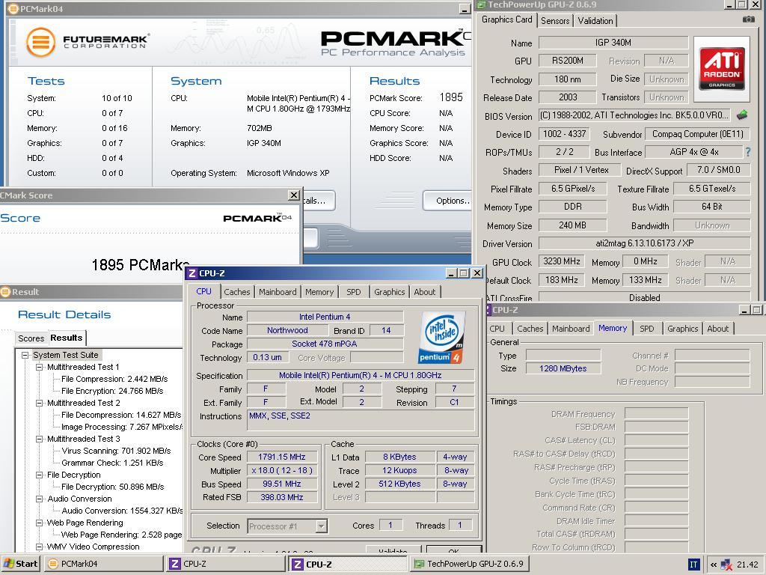Select File Encryption: 24.766 MB/s row

[112, 391]
